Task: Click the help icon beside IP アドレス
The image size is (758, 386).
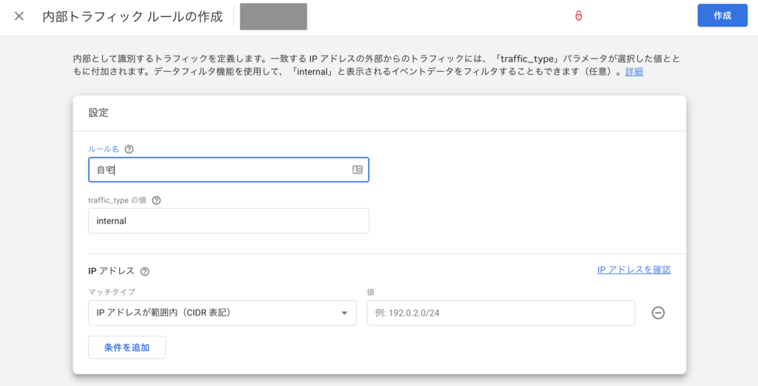Action: pos(145,271)
